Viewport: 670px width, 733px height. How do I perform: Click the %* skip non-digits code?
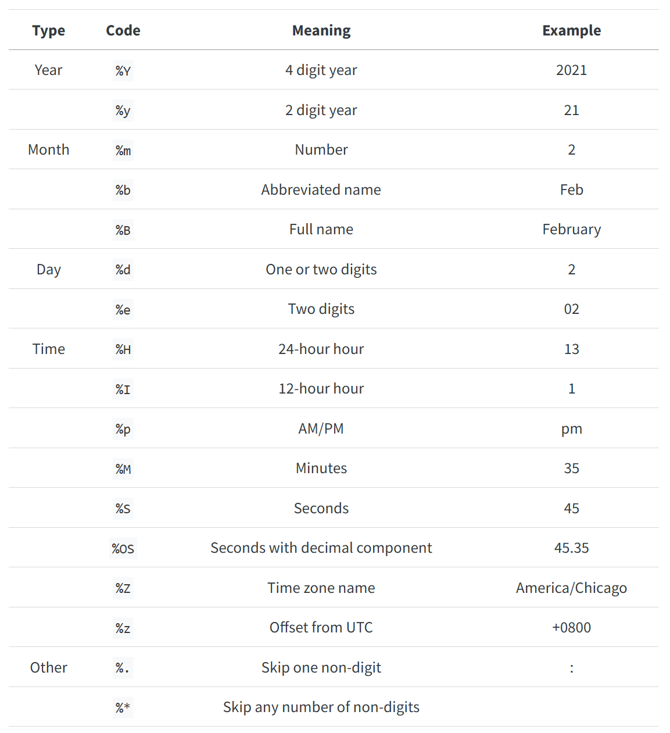[x=123, y=708]
